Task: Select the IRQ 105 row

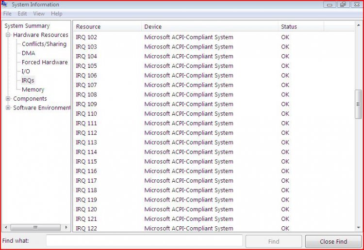Action: tap(214, 66)
